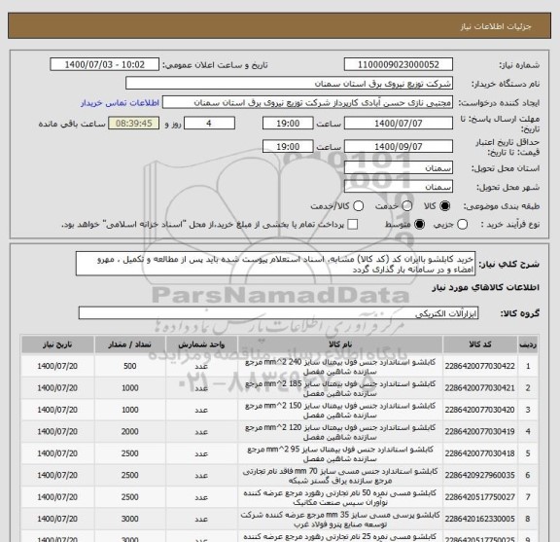
Task: Click the response deadline hour 19:00 field
Action: tap(288, 124)
